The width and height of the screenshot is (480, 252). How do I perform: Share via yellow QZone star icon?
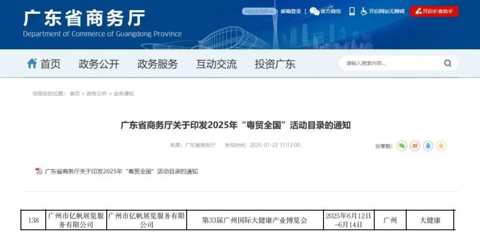(x=441, y=146)
